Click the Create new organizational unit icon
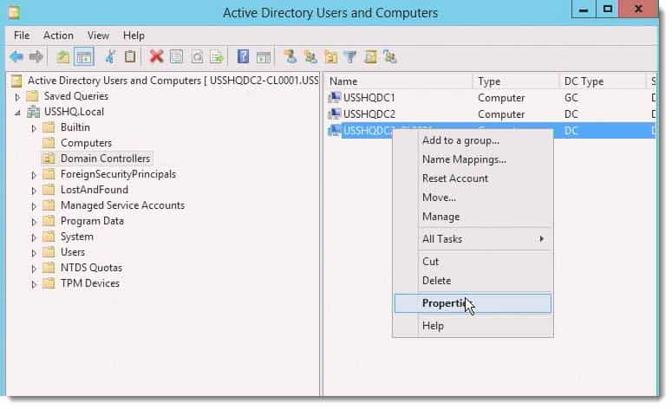 (330, 57)
